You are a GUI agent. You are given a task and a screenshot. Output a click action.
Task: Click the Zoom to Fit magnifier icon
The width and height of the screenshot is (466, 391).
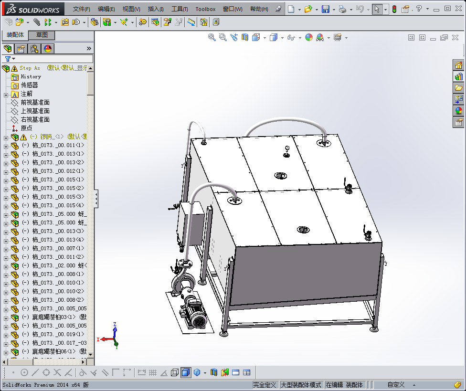click(x=212, y=37)
